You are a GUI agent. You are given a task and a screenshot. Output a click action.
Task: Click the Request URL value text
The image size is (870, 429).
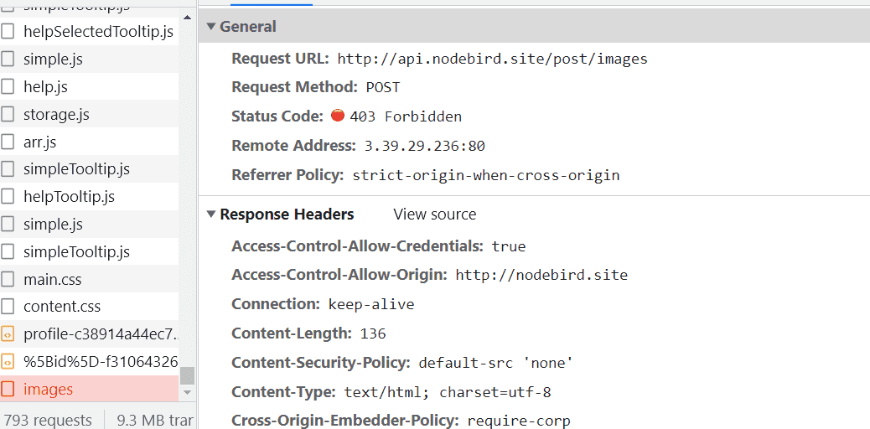tap(492, 59)
